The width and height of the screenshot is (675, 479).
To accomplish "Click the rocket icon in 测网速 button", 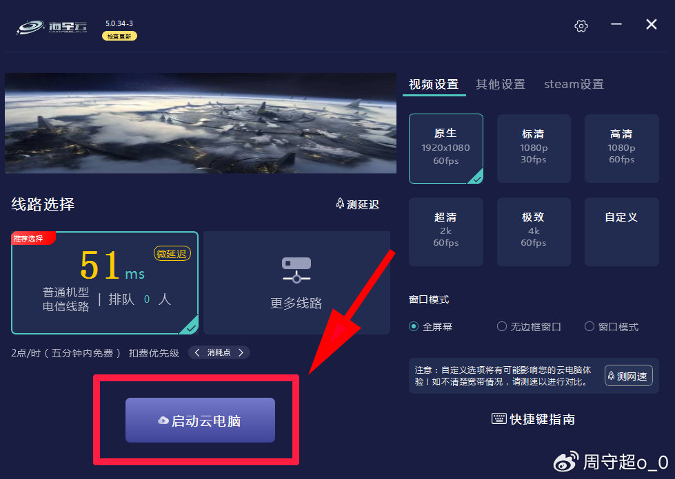I will pyautogui.click(x=611, y=376).
